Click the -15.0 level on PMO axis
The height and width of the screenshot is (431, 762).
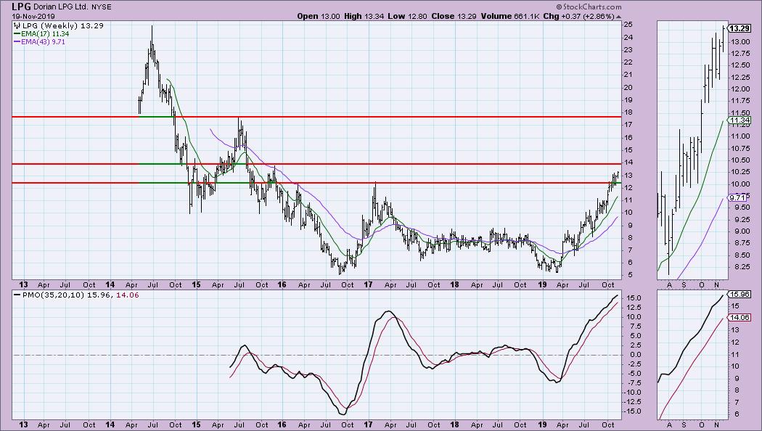click(x=634, y=411)
